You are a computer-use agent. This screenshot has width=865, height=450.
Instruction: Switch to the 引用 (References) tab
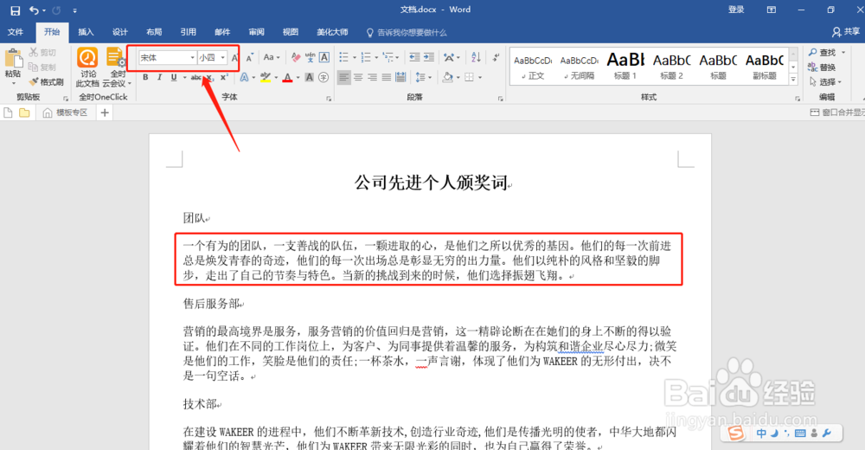coord(188,32)
